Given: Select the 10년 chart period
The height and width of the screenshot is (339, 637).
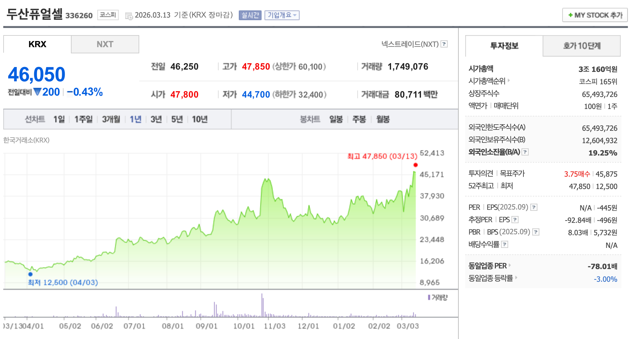Looking at the screenshot, I should (200, 119).
